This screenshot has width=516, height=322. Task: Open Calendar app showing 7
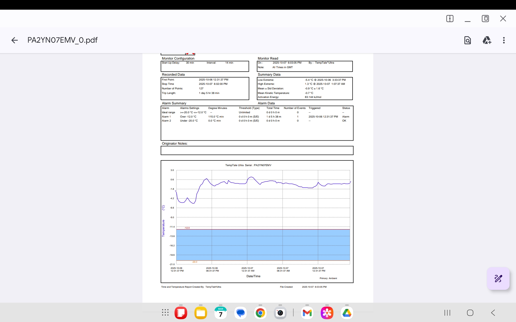pyautogui.click(x=221, y=313)
